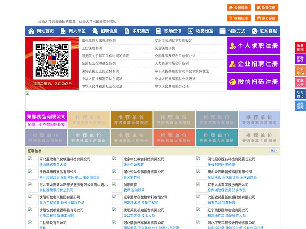Open 河北蓝欣电气化铁路科技有限公司 company link
Image resolution: width=306 pixels, height=229 pixels.
click(x=65, y=159)
